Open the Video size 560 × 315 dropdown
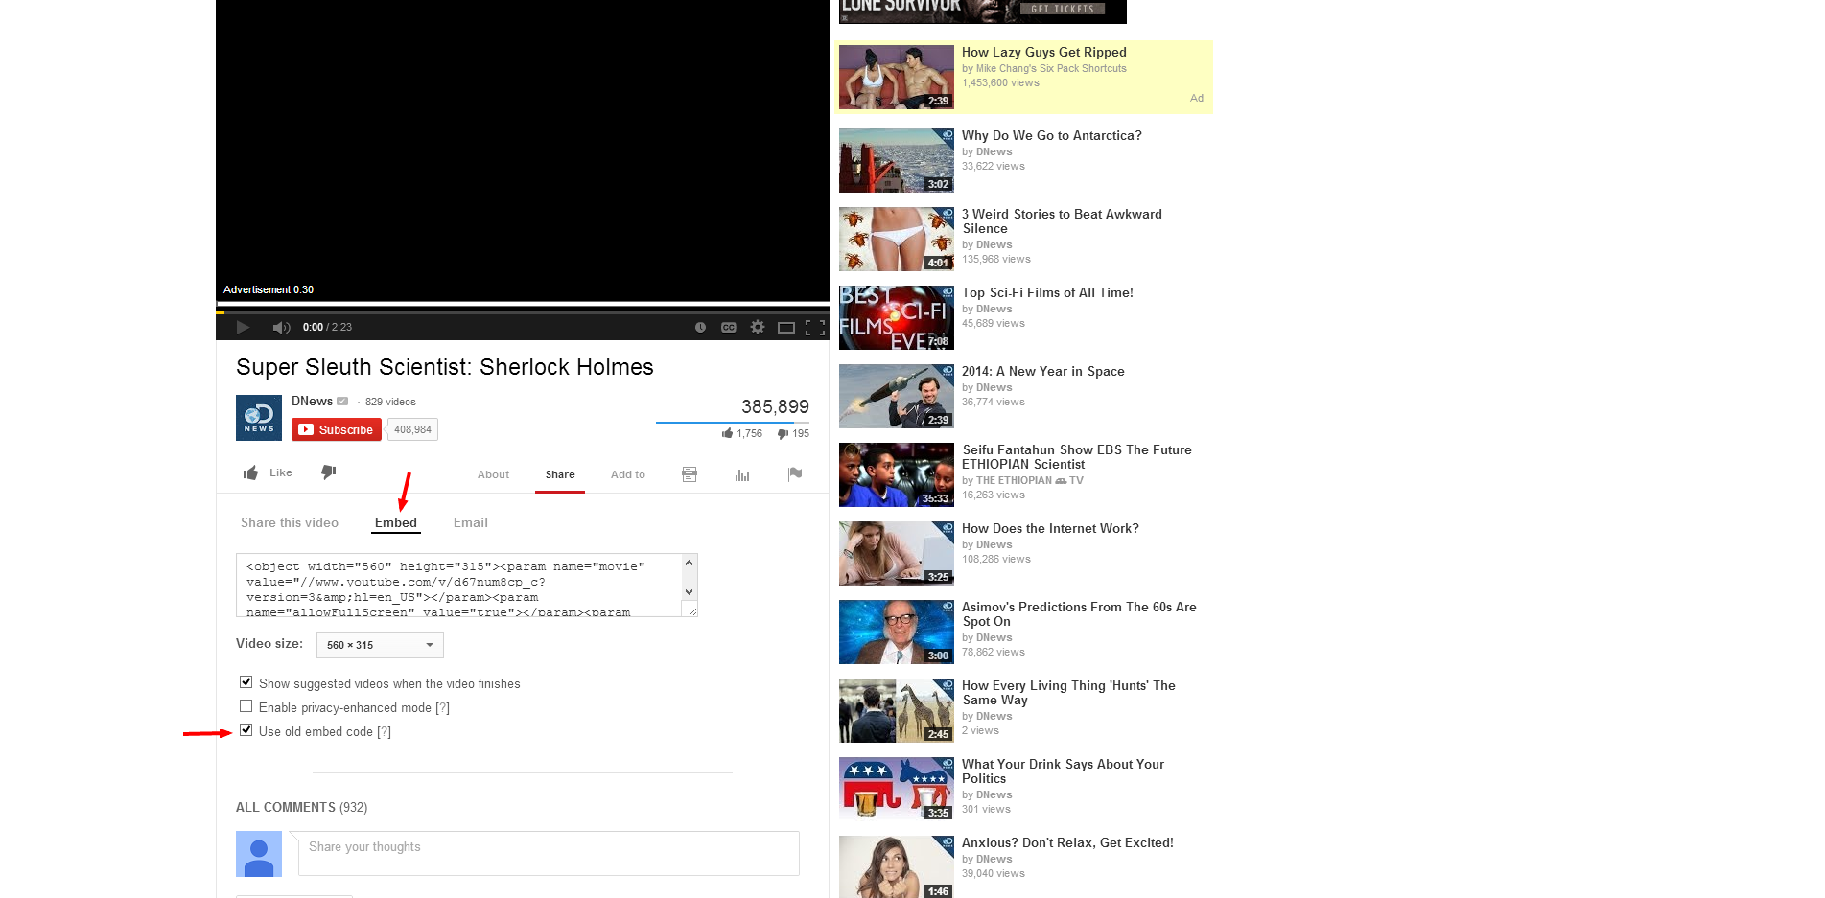Screen dimensions: 1825x898 click(380, 645)
